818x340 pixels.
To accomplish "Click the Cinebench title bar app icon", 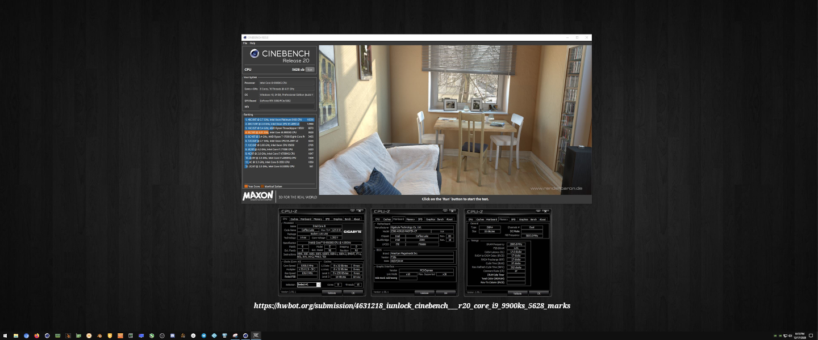I will (244, 37).
